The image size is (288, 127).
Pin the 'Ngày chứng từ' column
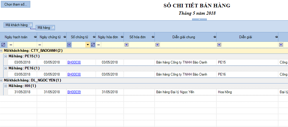64,37
